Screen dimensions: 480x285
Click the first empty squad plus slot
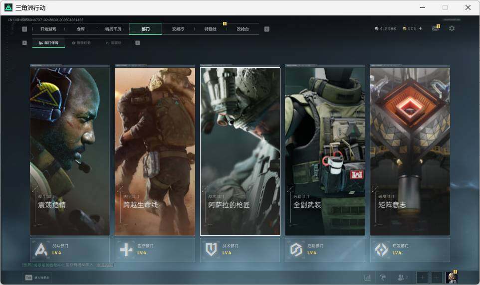[x=422, y=278]
